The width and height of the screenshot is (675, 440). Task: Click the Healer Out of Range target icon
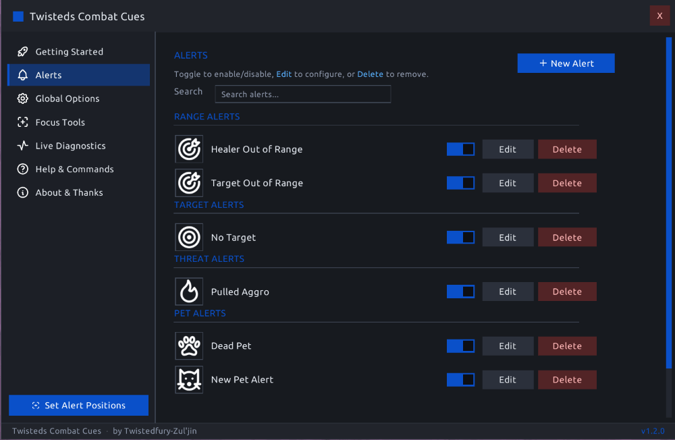click(189, 149)
